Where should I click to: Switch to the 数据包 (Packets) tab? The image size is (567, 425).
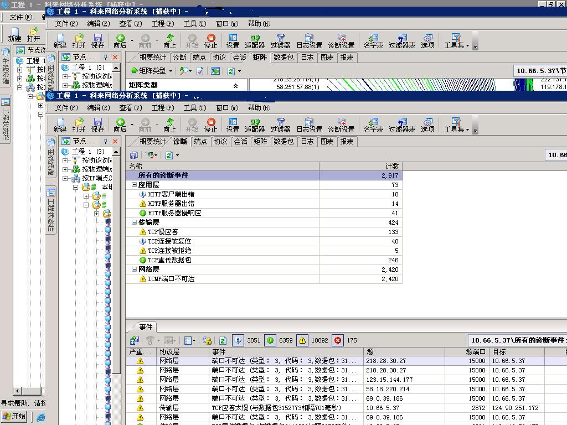[x=283, y=142]
